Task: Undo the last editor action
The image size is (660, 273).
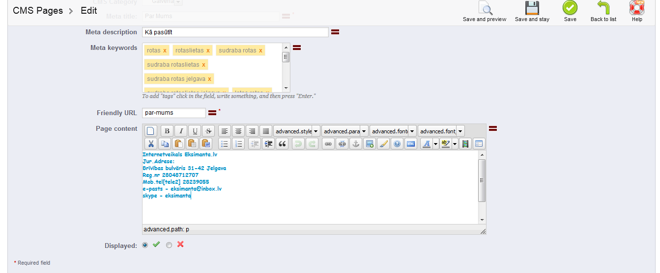Action: pyautogui.click(x=298, y=144)
